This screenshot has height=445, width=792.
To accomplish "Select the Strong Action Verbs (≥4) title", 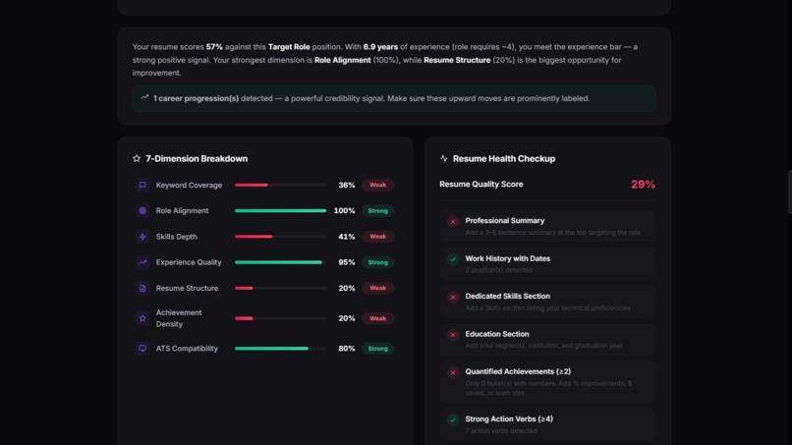I will click(x=509, y=418).
